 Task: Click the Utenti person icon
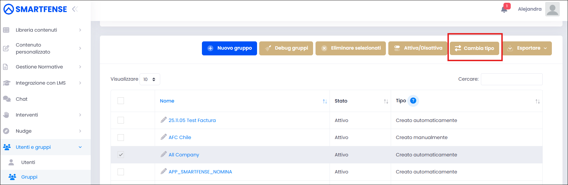pyautogui.click(x=11, y=162)
